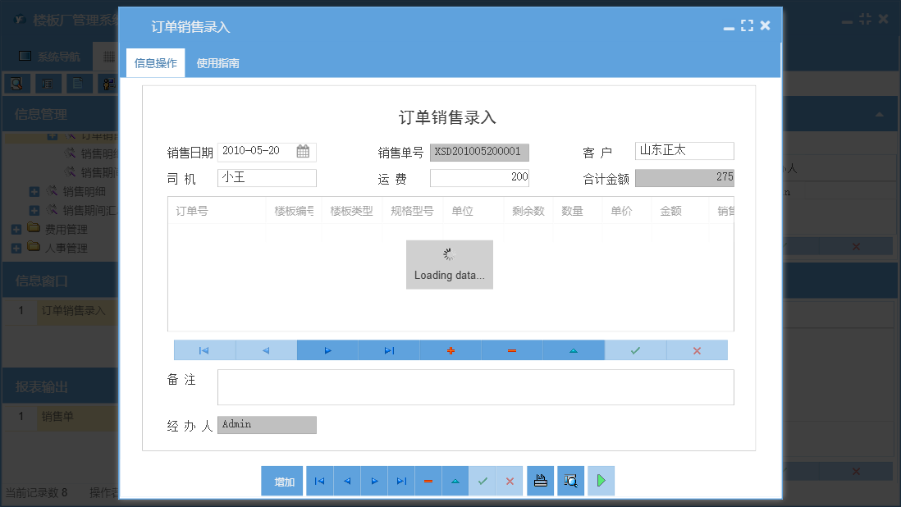Open print preview from bottom toolbar
The height and width of the screenshot is (507, 901).
click(x=570, y=481)
